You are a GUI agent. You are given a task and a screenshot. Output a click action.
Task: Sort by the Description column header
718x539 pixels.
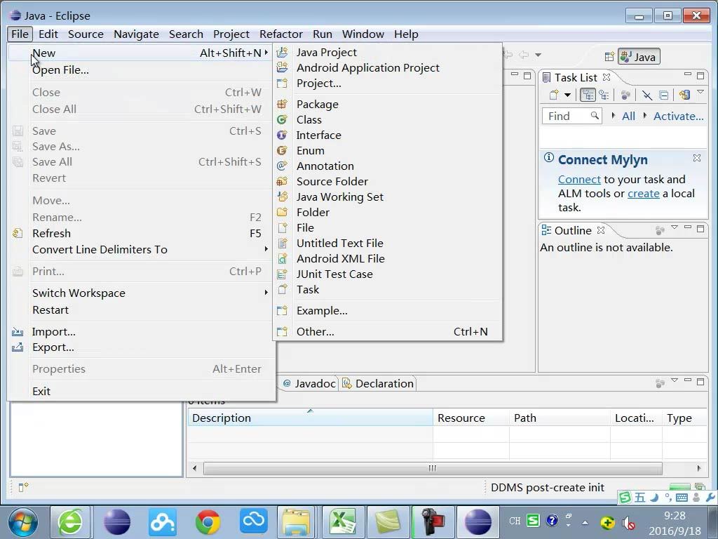[x=310, y=418]
